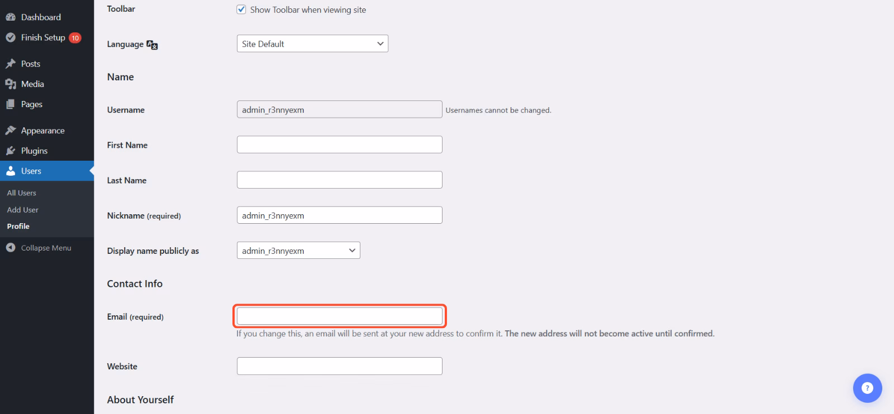Click the red 10 notification badge
Image resolution: width=894 pixels, height=414 pixels.
[75, 38]
